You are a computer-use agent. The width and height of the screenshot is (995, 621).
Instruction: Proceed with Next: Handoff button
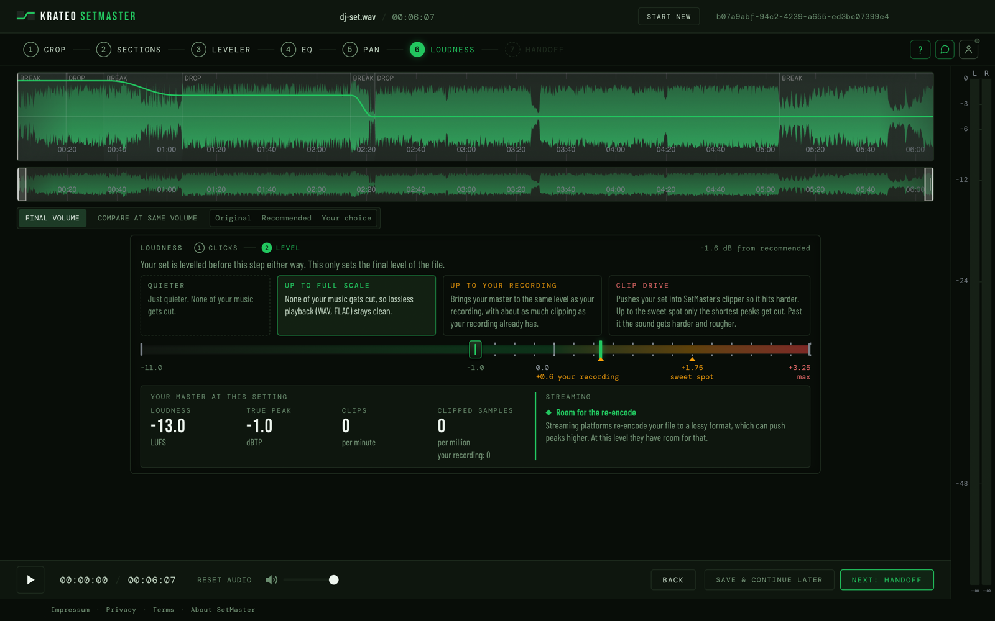point(887,580)
